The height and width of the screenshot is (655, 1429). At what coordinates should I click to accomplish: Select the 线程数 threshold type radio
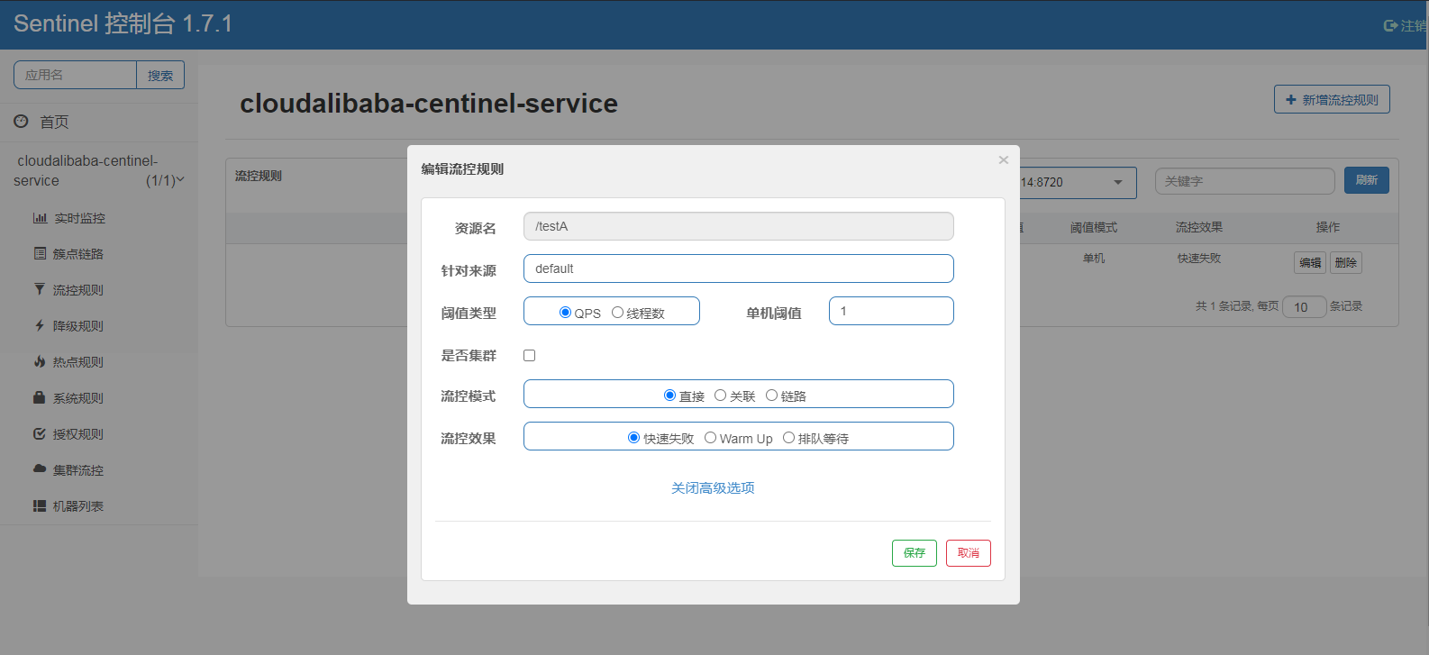(617, 313)
